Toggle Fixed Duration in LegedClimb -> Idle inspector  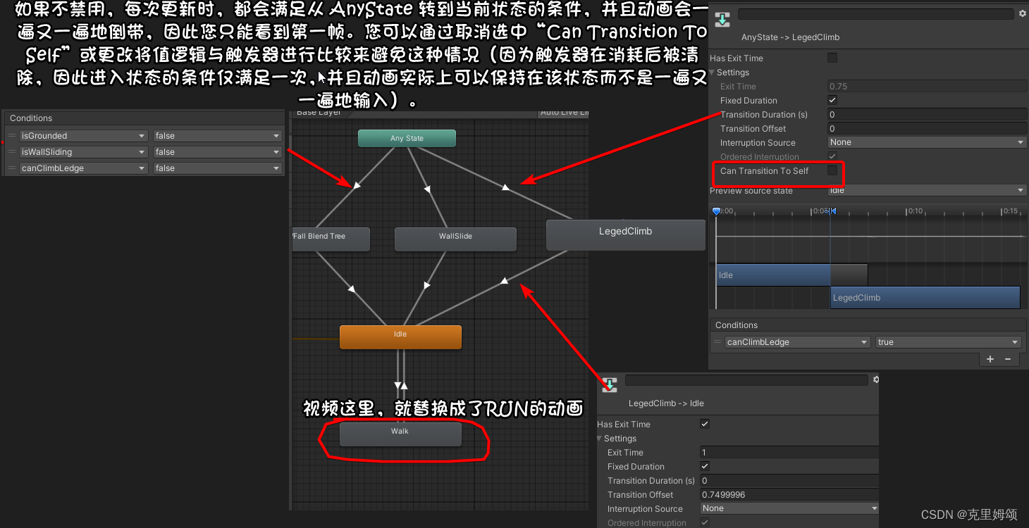(705, 466)
